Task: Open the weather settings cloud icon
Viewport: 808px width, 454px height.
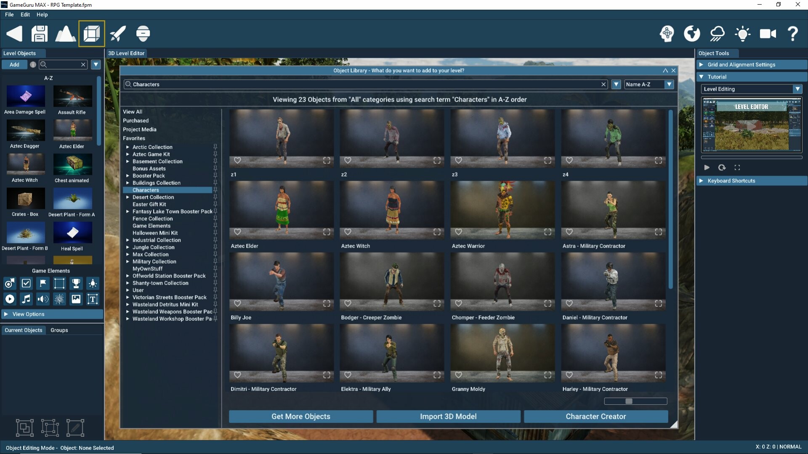Action: [x=718, y=34]
